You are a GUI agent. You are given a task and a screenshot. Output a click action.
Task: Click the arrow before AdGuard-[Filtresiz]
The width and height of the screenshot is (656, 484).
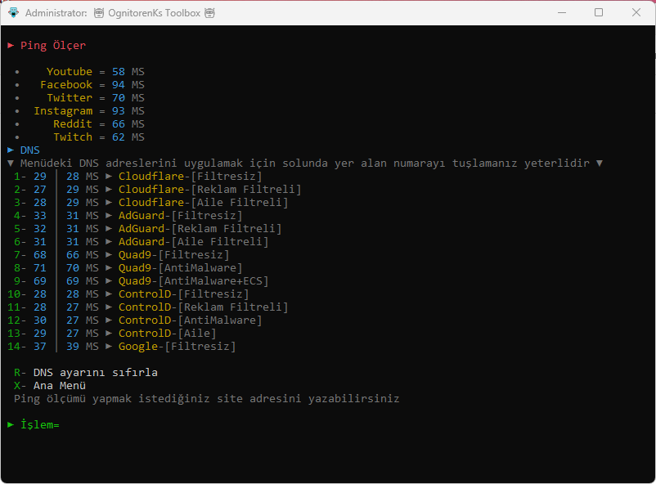click(x=109, y=216)
